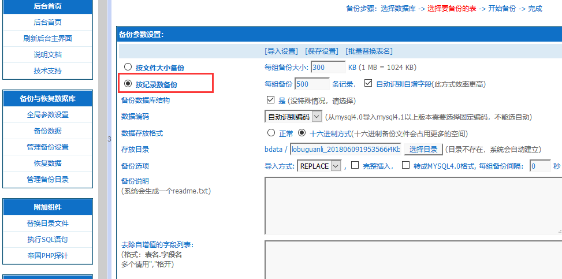Click 保存设置 link

click(322, 51)
